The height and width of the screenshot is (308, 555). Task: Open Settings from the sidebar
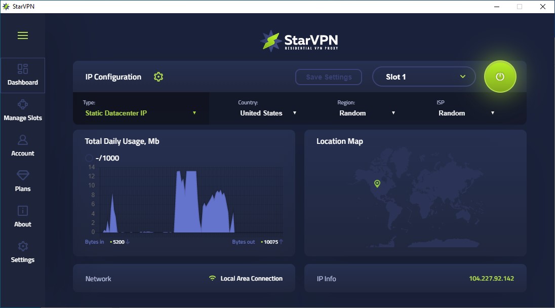(23, 252)
